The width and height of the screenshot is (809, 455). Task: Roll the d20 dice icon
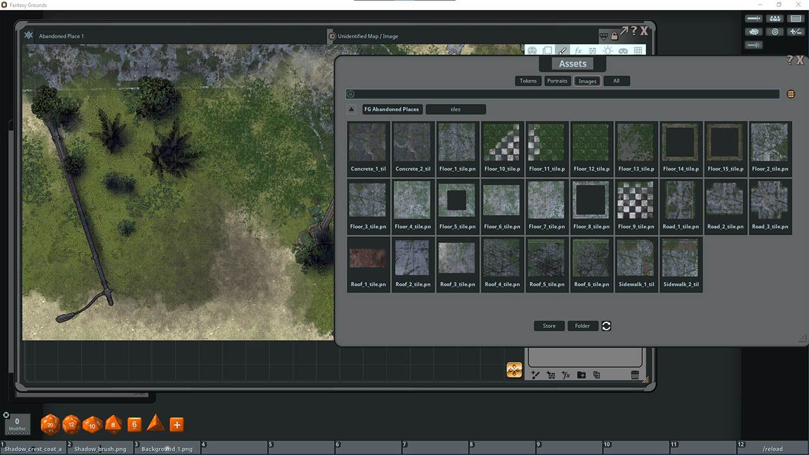click(x=50, y=425)
